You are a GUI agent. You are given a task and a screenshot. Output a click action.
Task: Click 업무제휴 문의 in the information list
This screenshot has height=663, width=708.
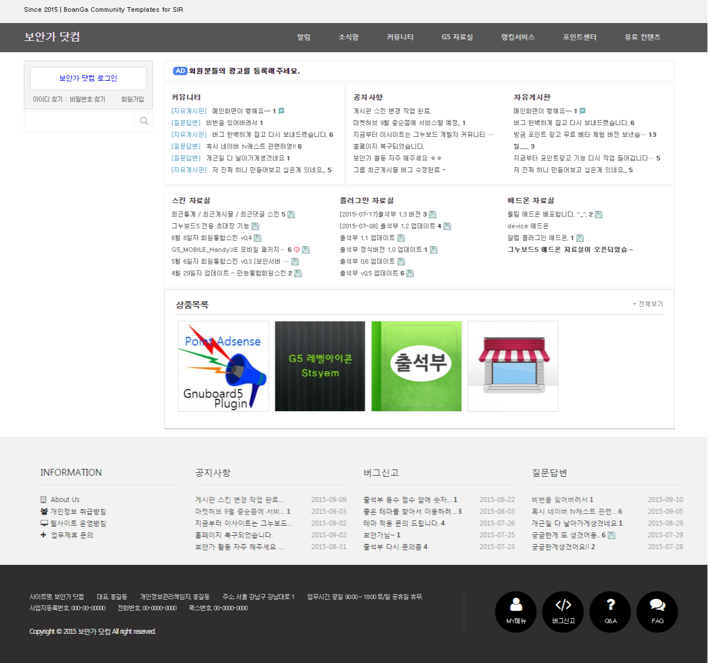(x=72, y=535)
